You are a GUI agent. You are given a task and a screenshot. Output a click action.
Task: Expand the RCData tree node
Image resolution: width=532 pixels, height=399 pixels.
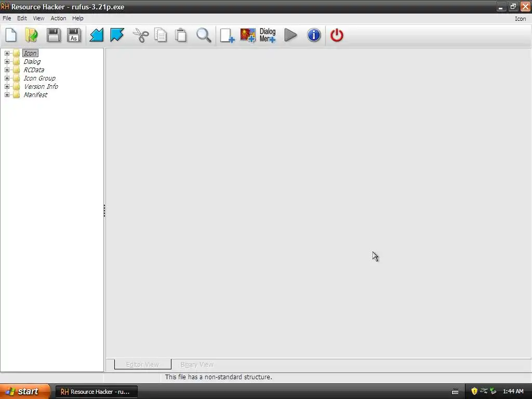(x=7, y=70)
